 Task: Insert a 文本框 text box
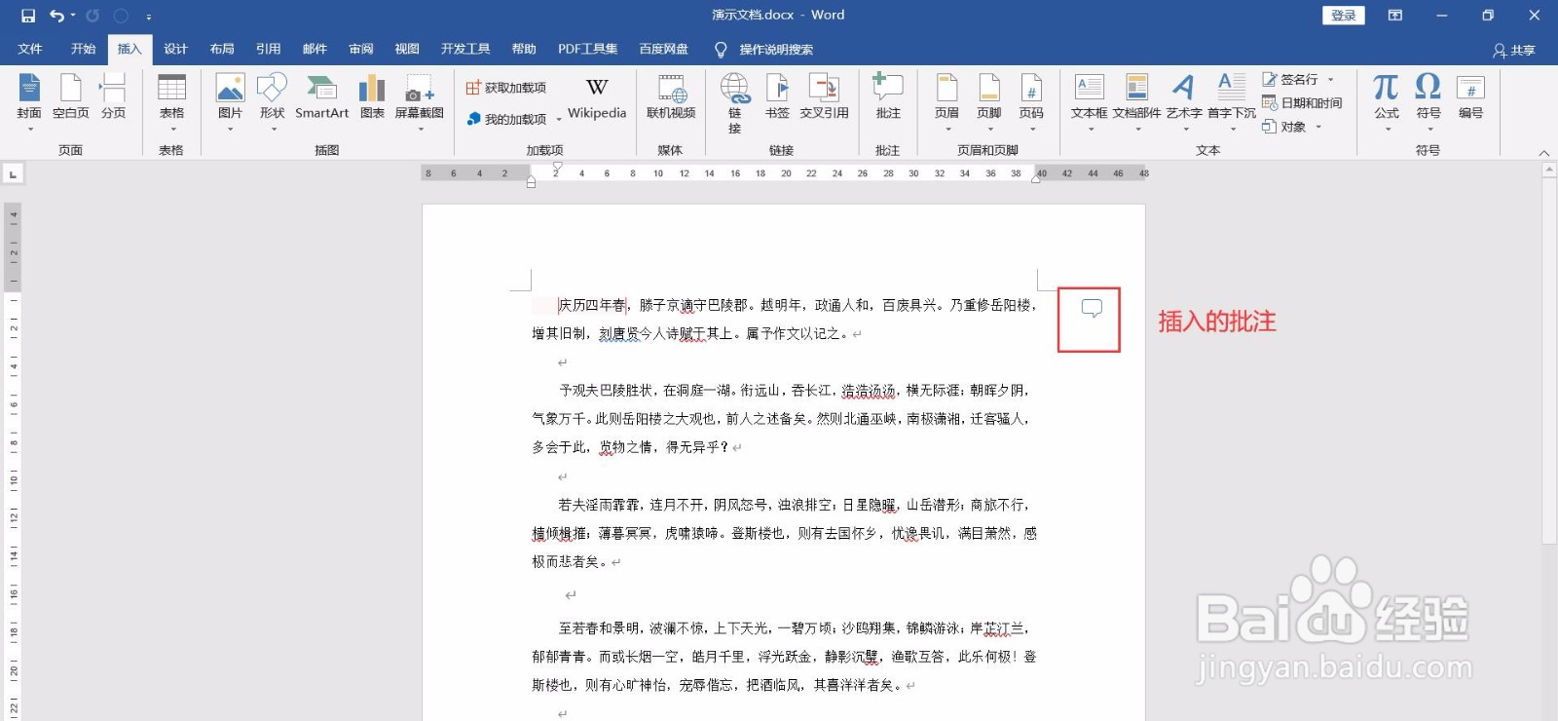point(1089,102)
